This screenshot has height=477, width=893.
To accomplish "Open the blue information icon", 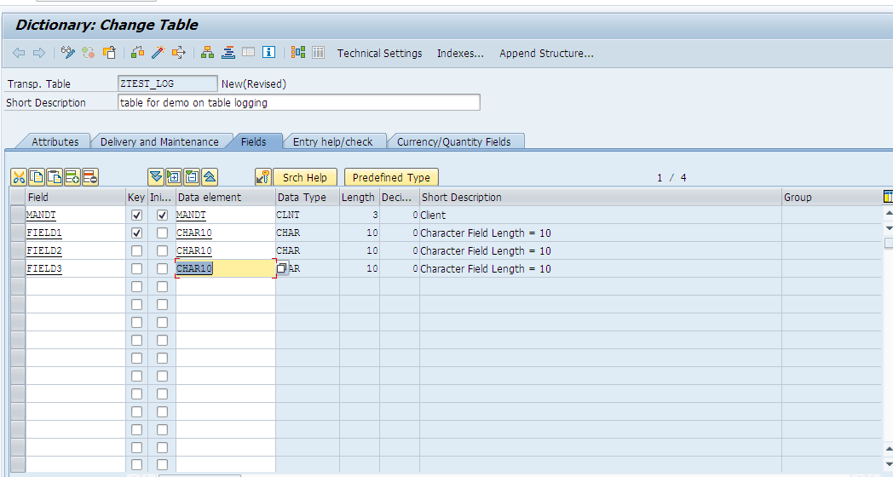I will tap(268, 53).
